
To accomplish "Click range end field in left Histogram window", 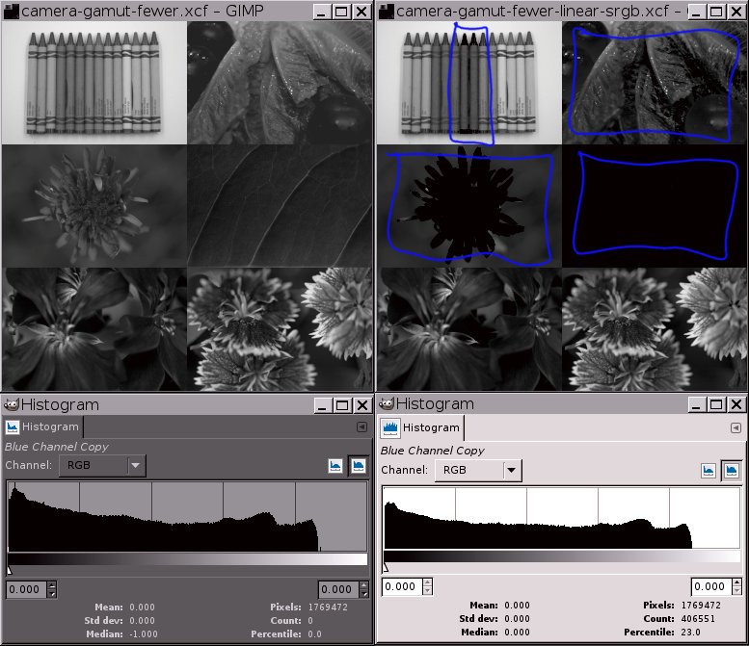I will tap(338, 589).
